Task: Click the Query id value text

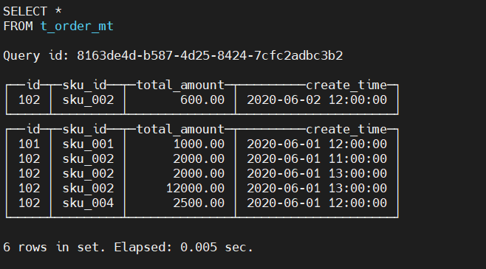Action: pos(210,56)
